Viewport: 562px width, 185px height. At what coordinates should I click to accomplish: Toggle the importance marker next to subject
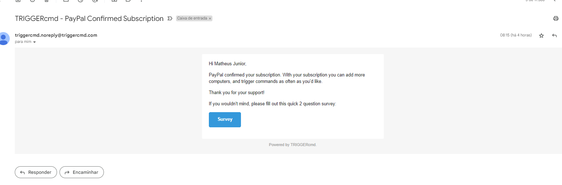[170, 18]
